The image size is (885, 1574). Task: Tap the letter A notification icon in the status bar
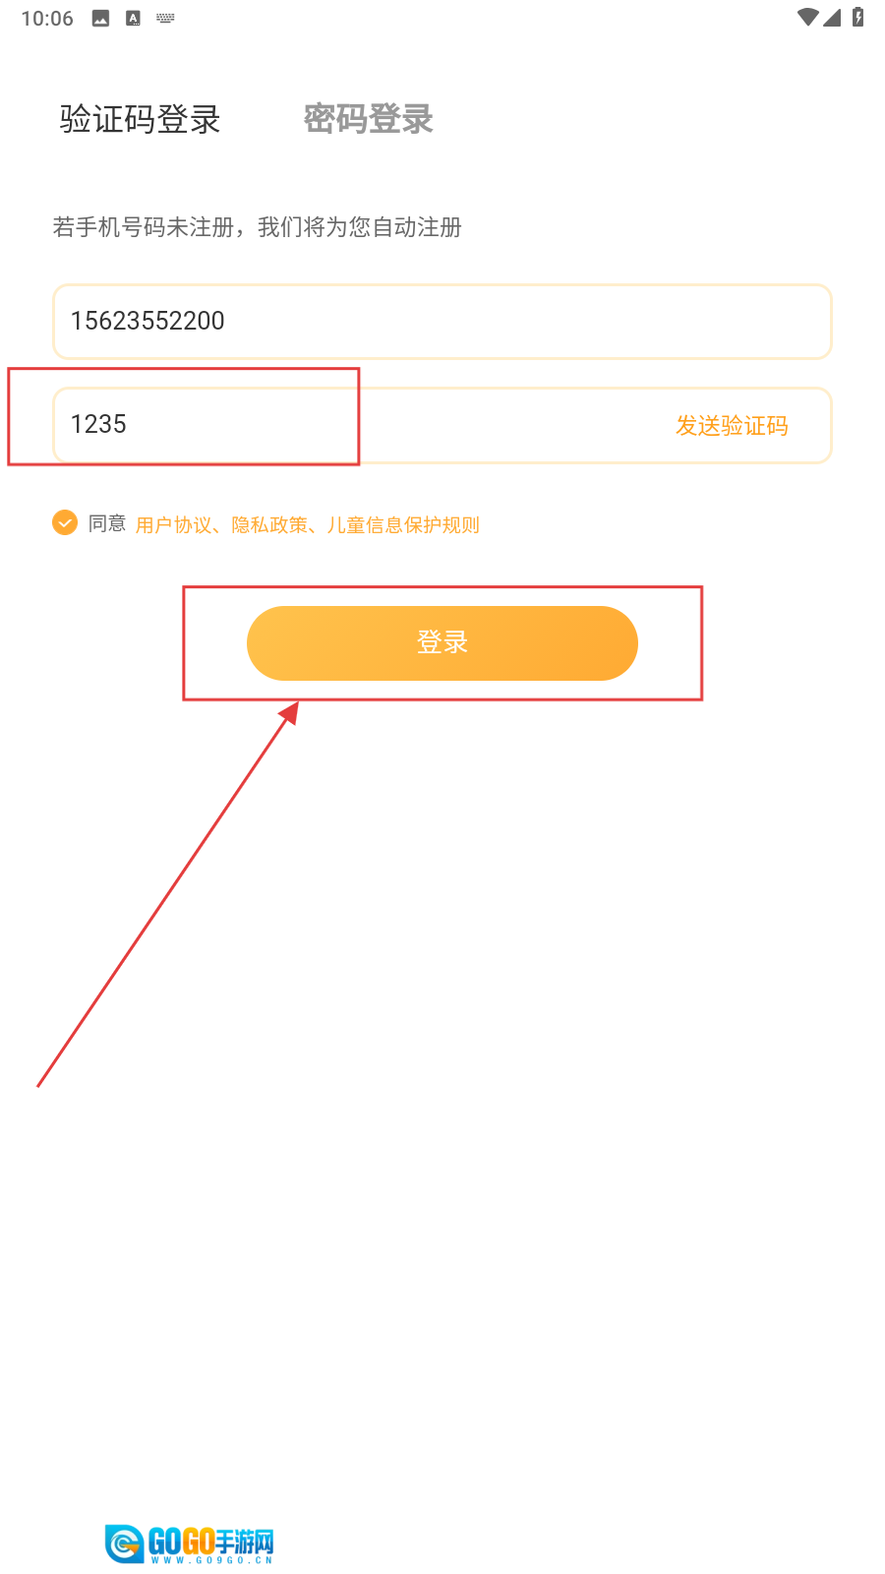(133, 19)
